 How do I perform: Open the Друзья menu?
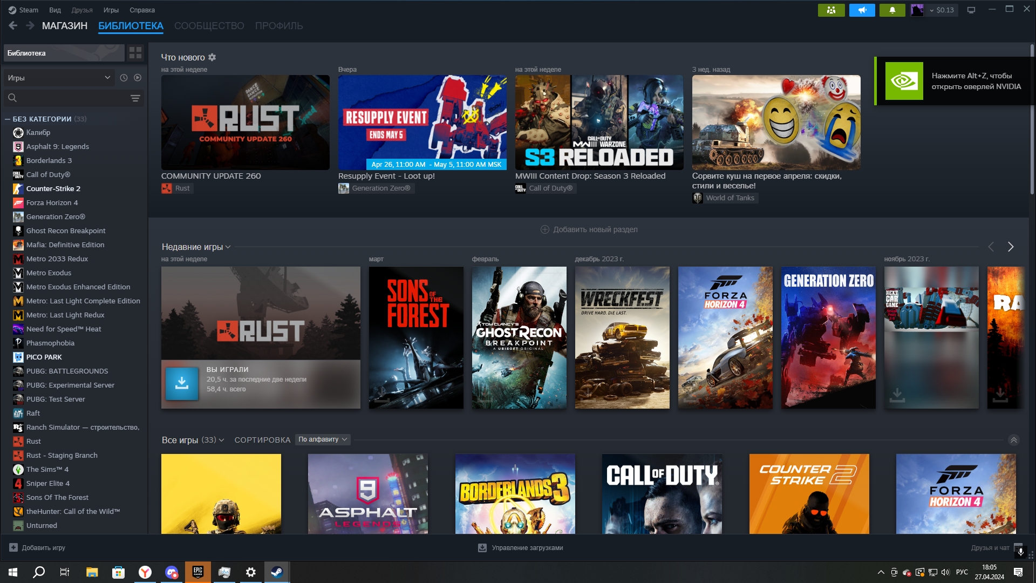(82, 10)
